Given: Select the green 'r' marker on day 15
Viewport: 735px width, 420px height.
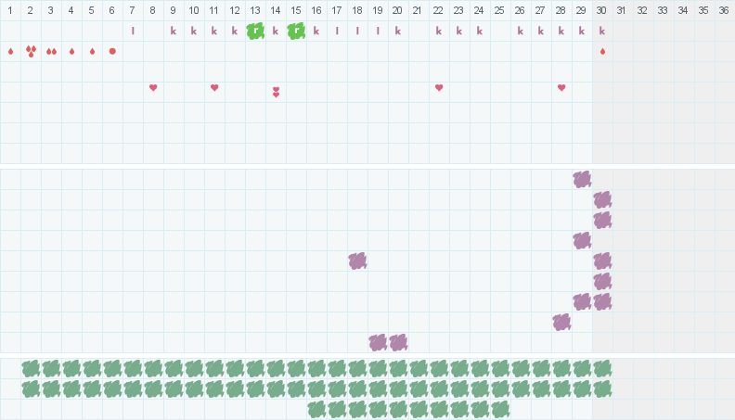Looking at the screenshot, I should point(296,31).
